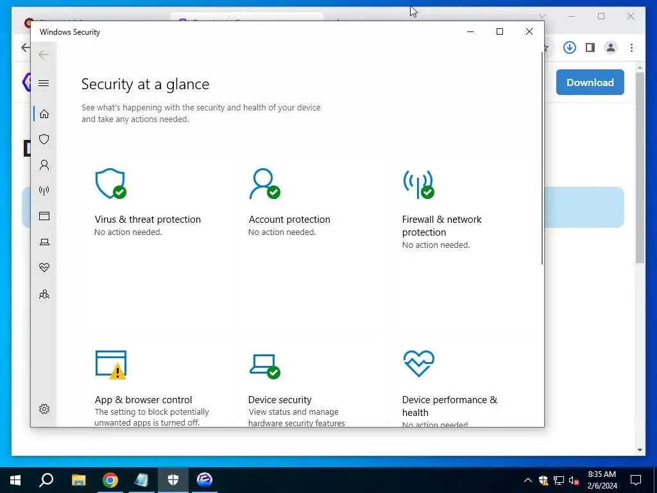This screenshot has width=657, height=493.
Task: Open the Home page in sidebar
Action: [44, 114]
